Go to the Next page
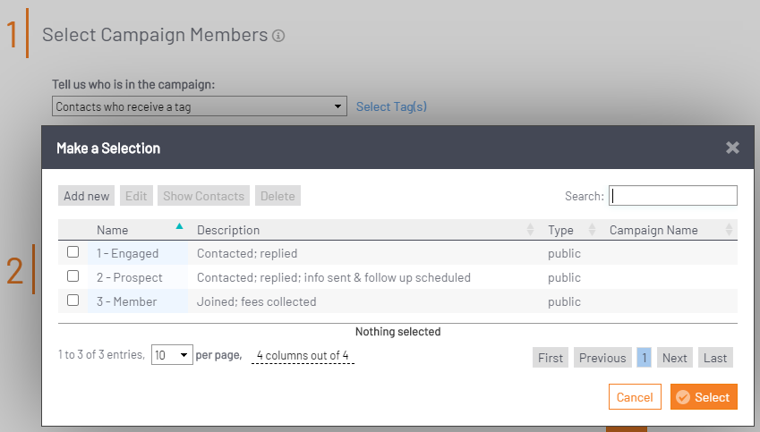 [675, 358]
